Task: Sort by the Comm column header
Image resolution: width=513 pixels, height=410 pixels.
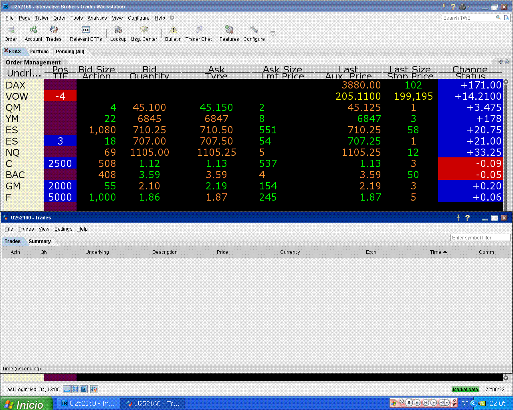Action: coord(487,252)
